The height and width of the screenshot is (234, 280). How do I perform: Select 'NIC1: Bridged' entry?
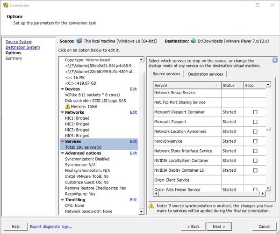coord(77,118)
